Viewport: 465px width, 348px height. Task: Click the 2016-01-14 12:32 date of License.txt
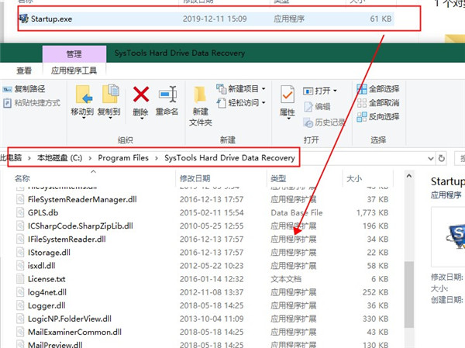(212, 279)
